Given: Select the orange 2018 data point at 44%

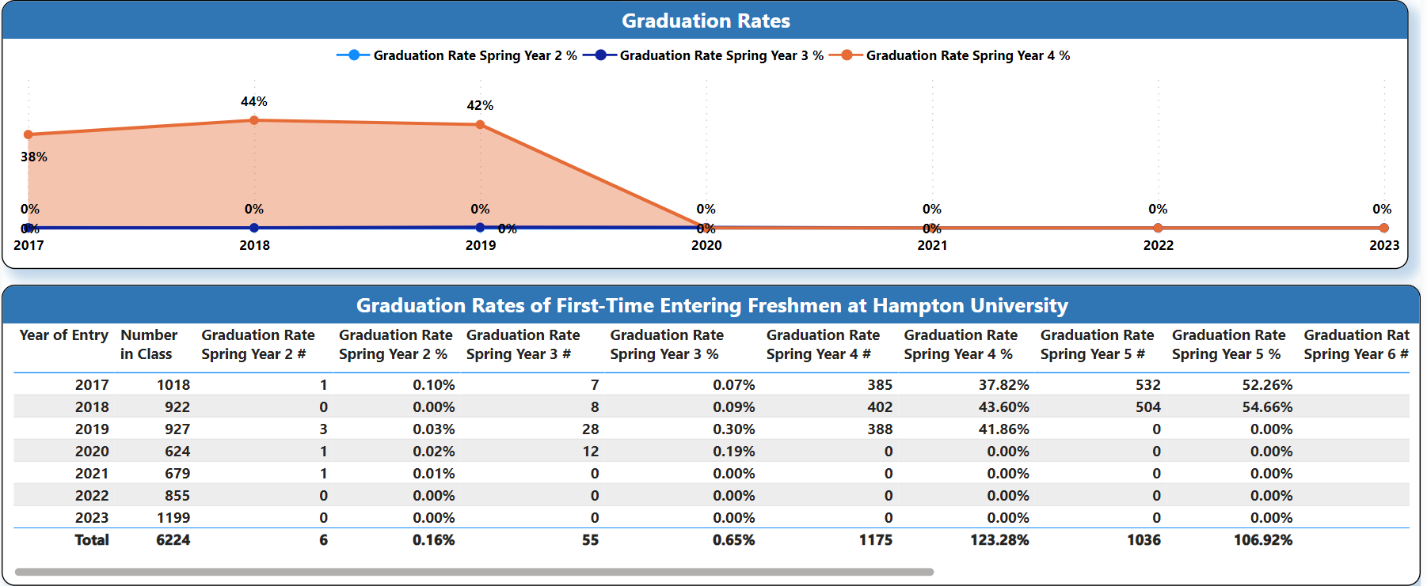Looking at the screenshot, I should click(254, 120).
